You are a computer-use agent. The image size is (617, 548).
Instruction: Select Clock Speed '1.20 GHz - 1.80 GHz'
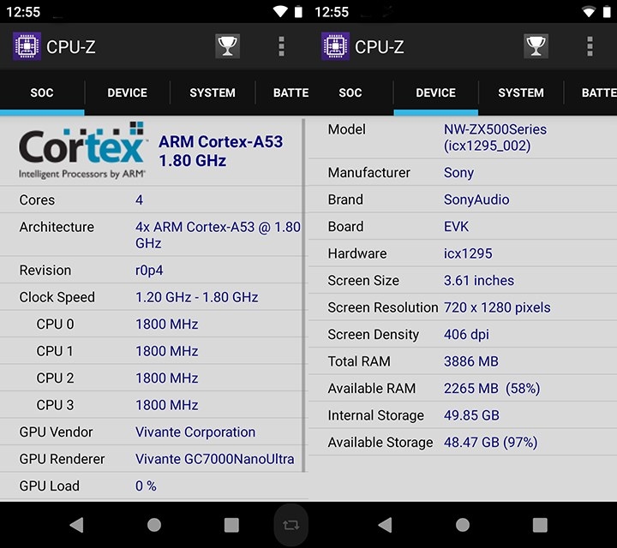(x=197, y=297)
